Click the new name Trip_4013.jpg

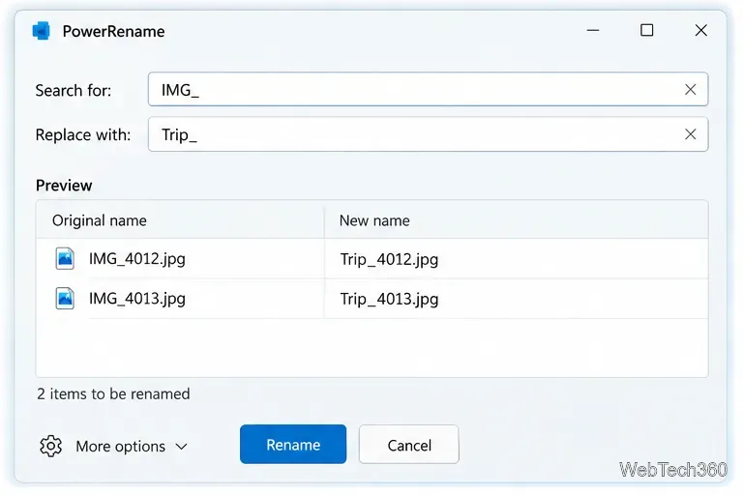point(389,300)
